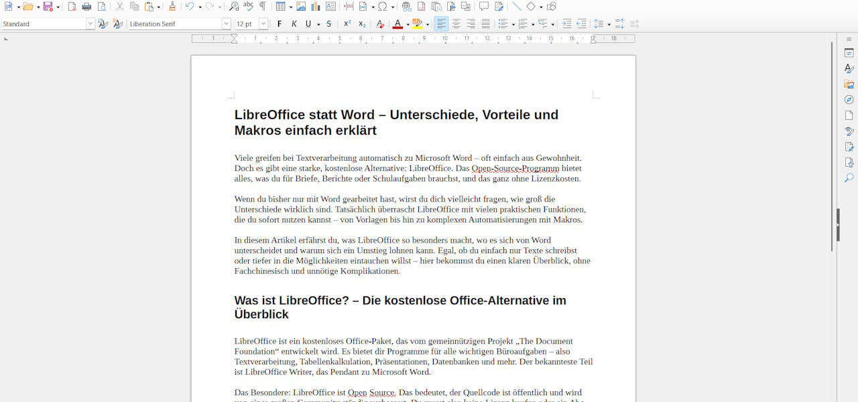Insert an image using the toolbar

point(301,7)
